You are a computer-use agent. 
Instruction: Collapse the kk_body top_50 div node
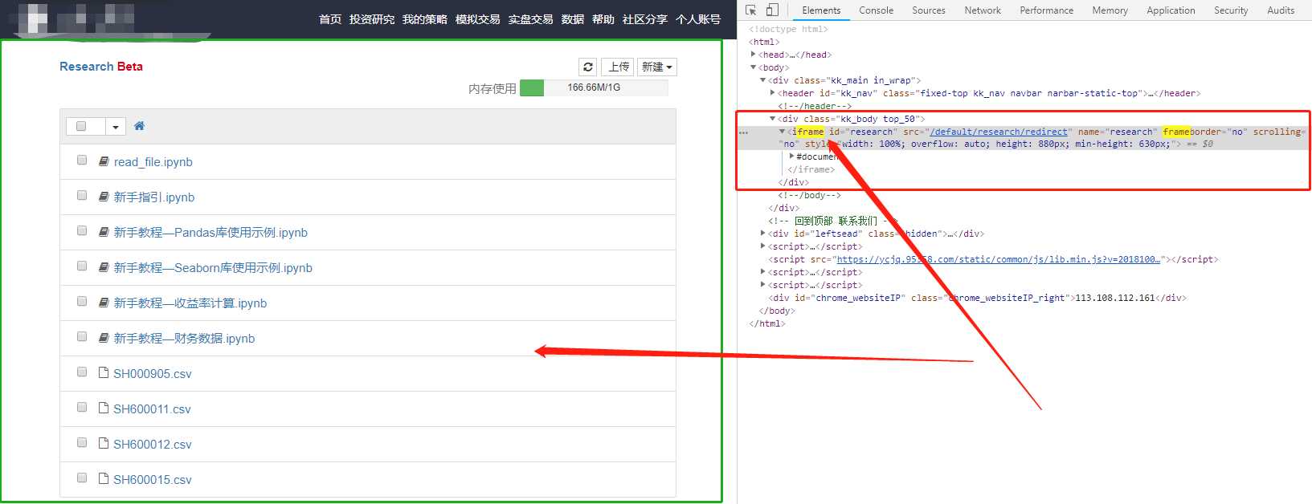point(773,119)
